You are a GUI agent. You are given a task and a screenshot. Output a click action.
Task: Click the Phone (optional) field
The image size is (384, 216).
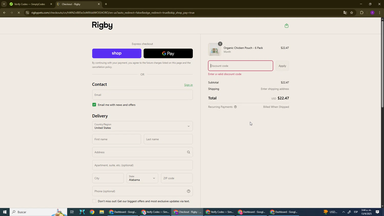pyautogui.click(x=142, y=191)
